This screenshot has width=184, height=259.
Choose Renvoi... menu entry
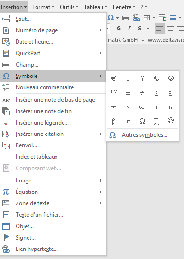[x=53, y=145]
